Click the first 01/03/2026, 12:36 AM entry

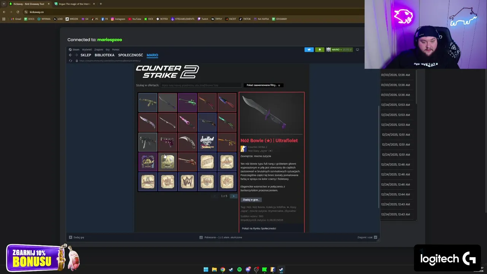point(395,75)
